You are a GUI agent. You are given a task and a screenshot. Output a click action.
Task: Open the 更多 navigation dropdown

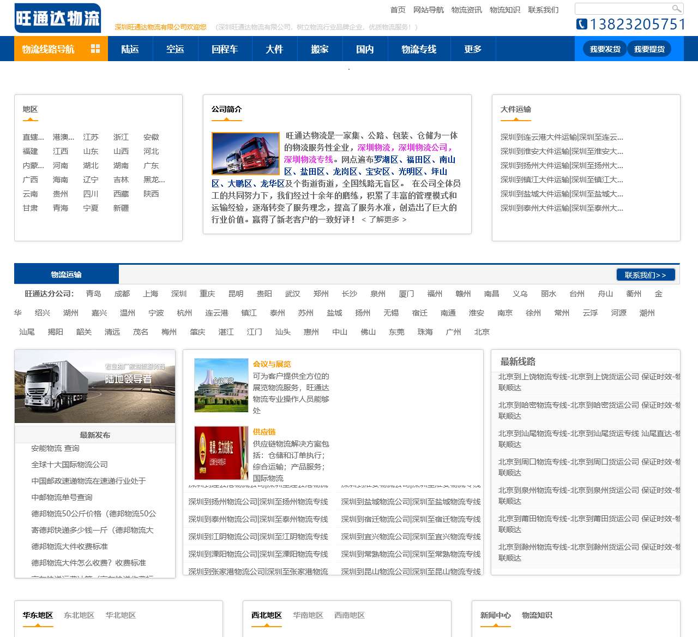click(x=472, y=49)
